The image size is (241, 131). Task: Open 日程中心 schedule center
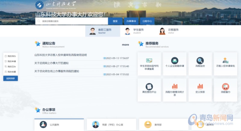coord(147,21)
